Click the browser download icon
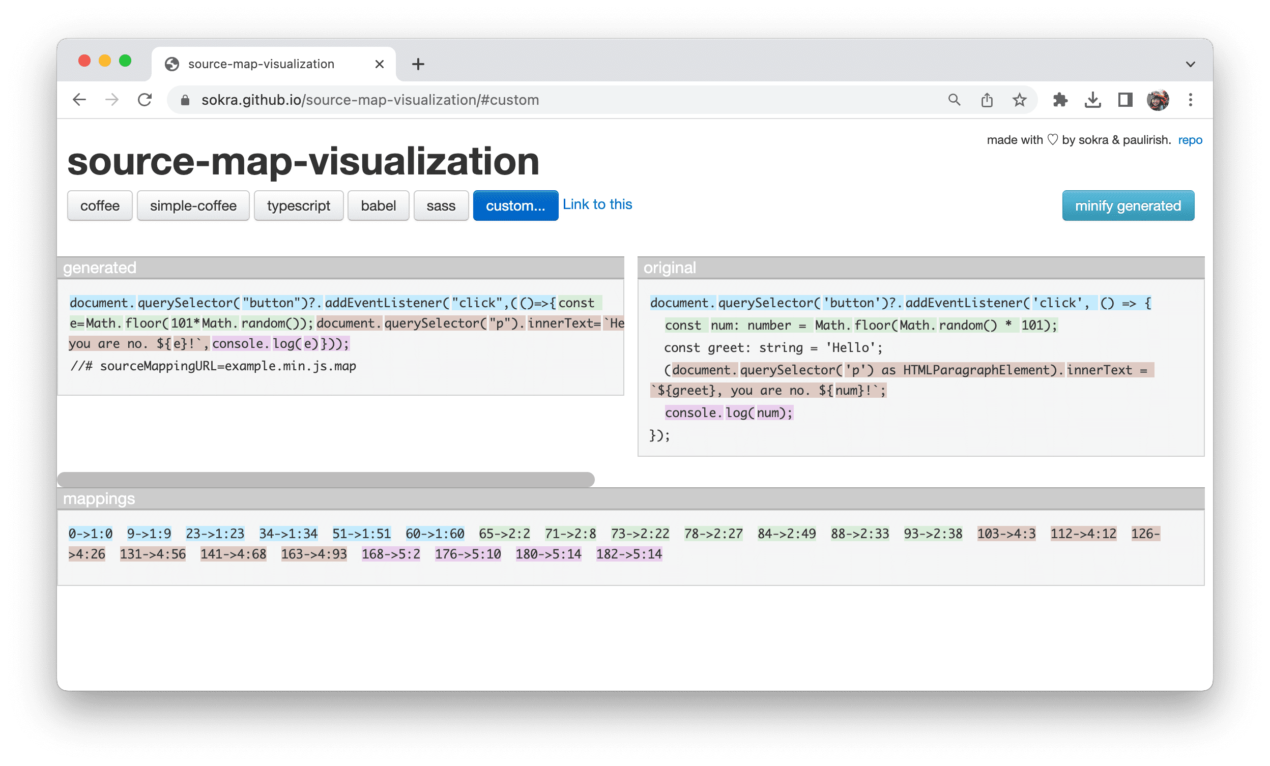1270x766 pixels. point(1094,100)
